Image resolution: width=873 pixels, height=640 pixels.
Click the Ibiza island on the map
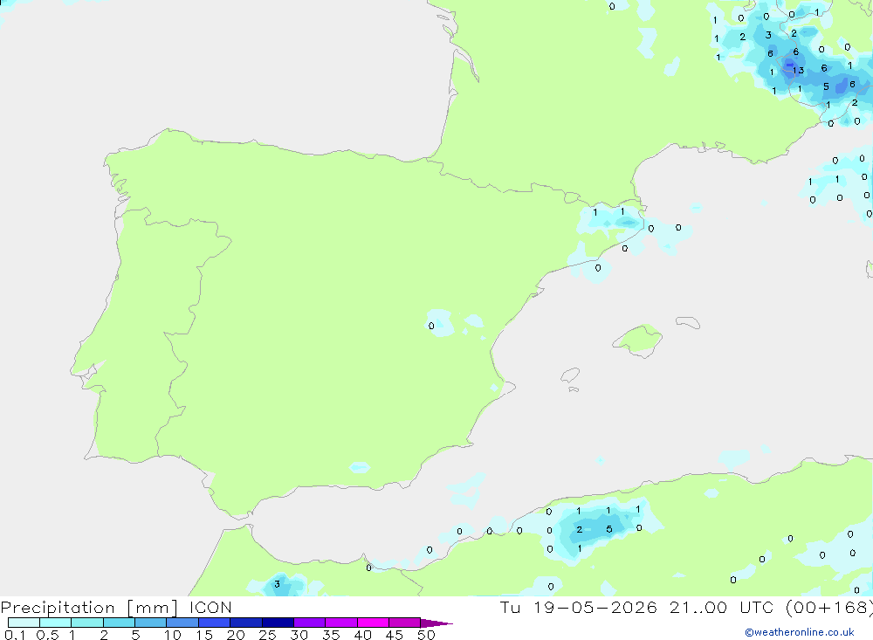pyautogui.click(x=570, y=376)
